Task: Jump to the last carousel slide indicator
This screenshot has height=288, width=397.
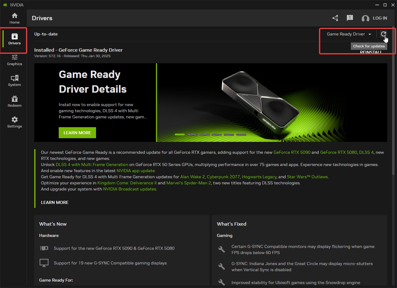Action: click(x=241, y=135)
